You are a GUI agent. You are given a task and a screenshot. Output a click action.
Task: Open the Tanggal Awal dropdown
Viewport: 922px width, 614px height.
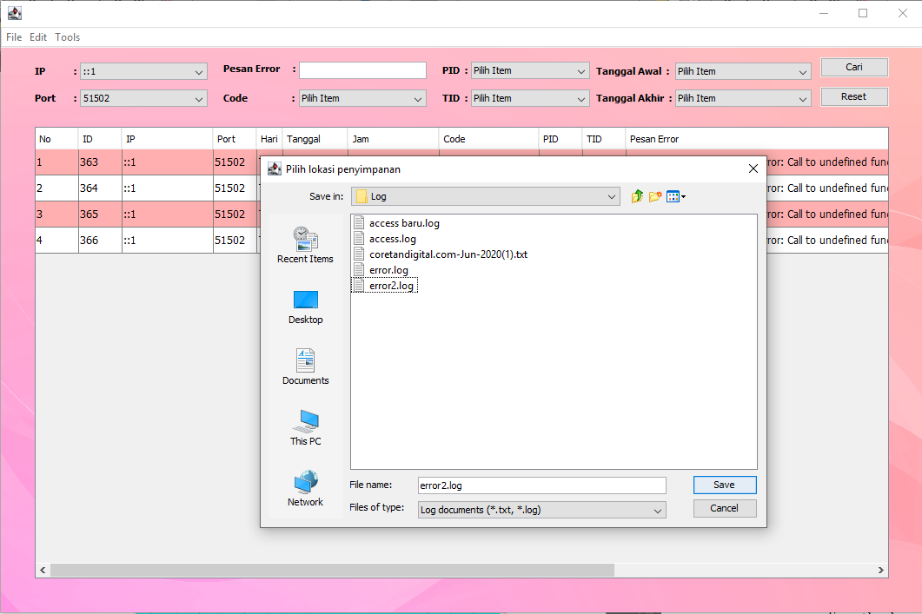click(x=743, y=71)
